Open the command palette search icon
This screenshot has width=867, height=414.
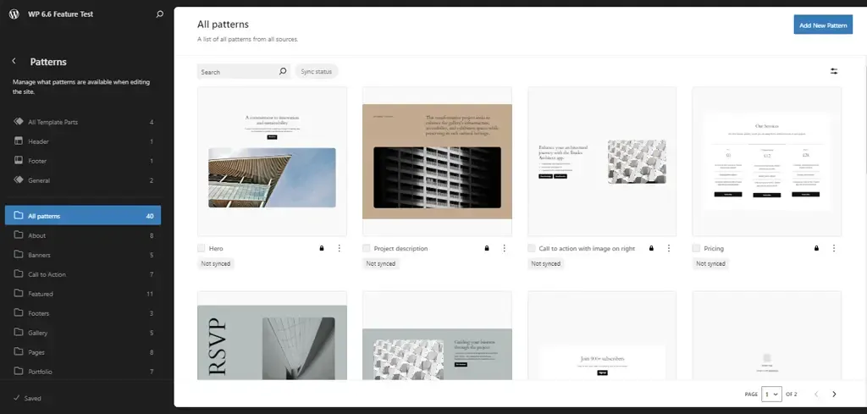click(160, 14)
